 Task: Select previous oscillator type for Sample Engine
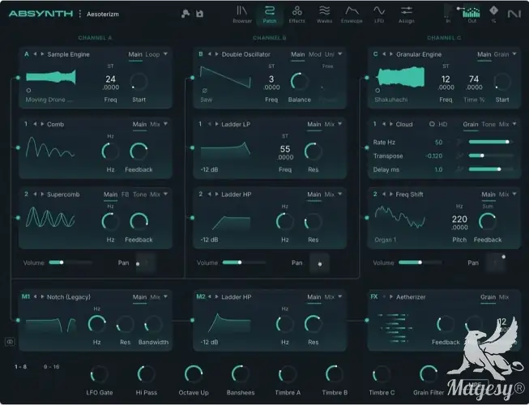(35, 54)
